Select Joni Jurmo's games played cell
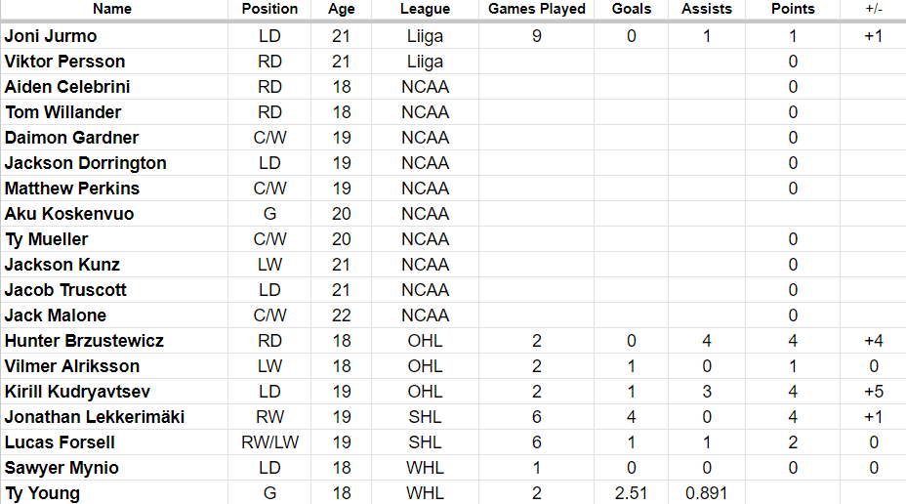The image size is (906, 504). click(537, 36)
